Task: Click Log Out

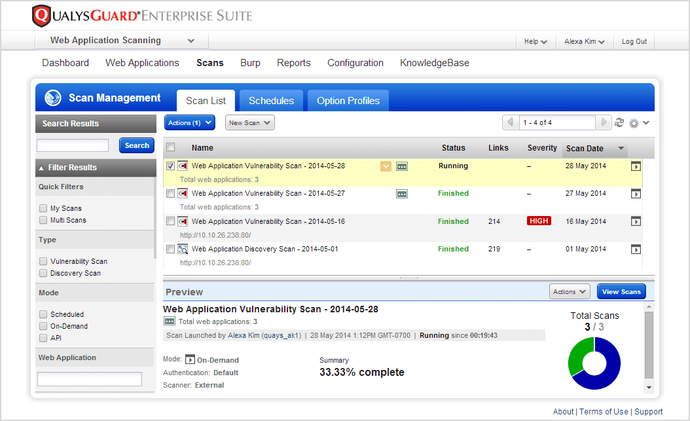Action: pos(634,41)
